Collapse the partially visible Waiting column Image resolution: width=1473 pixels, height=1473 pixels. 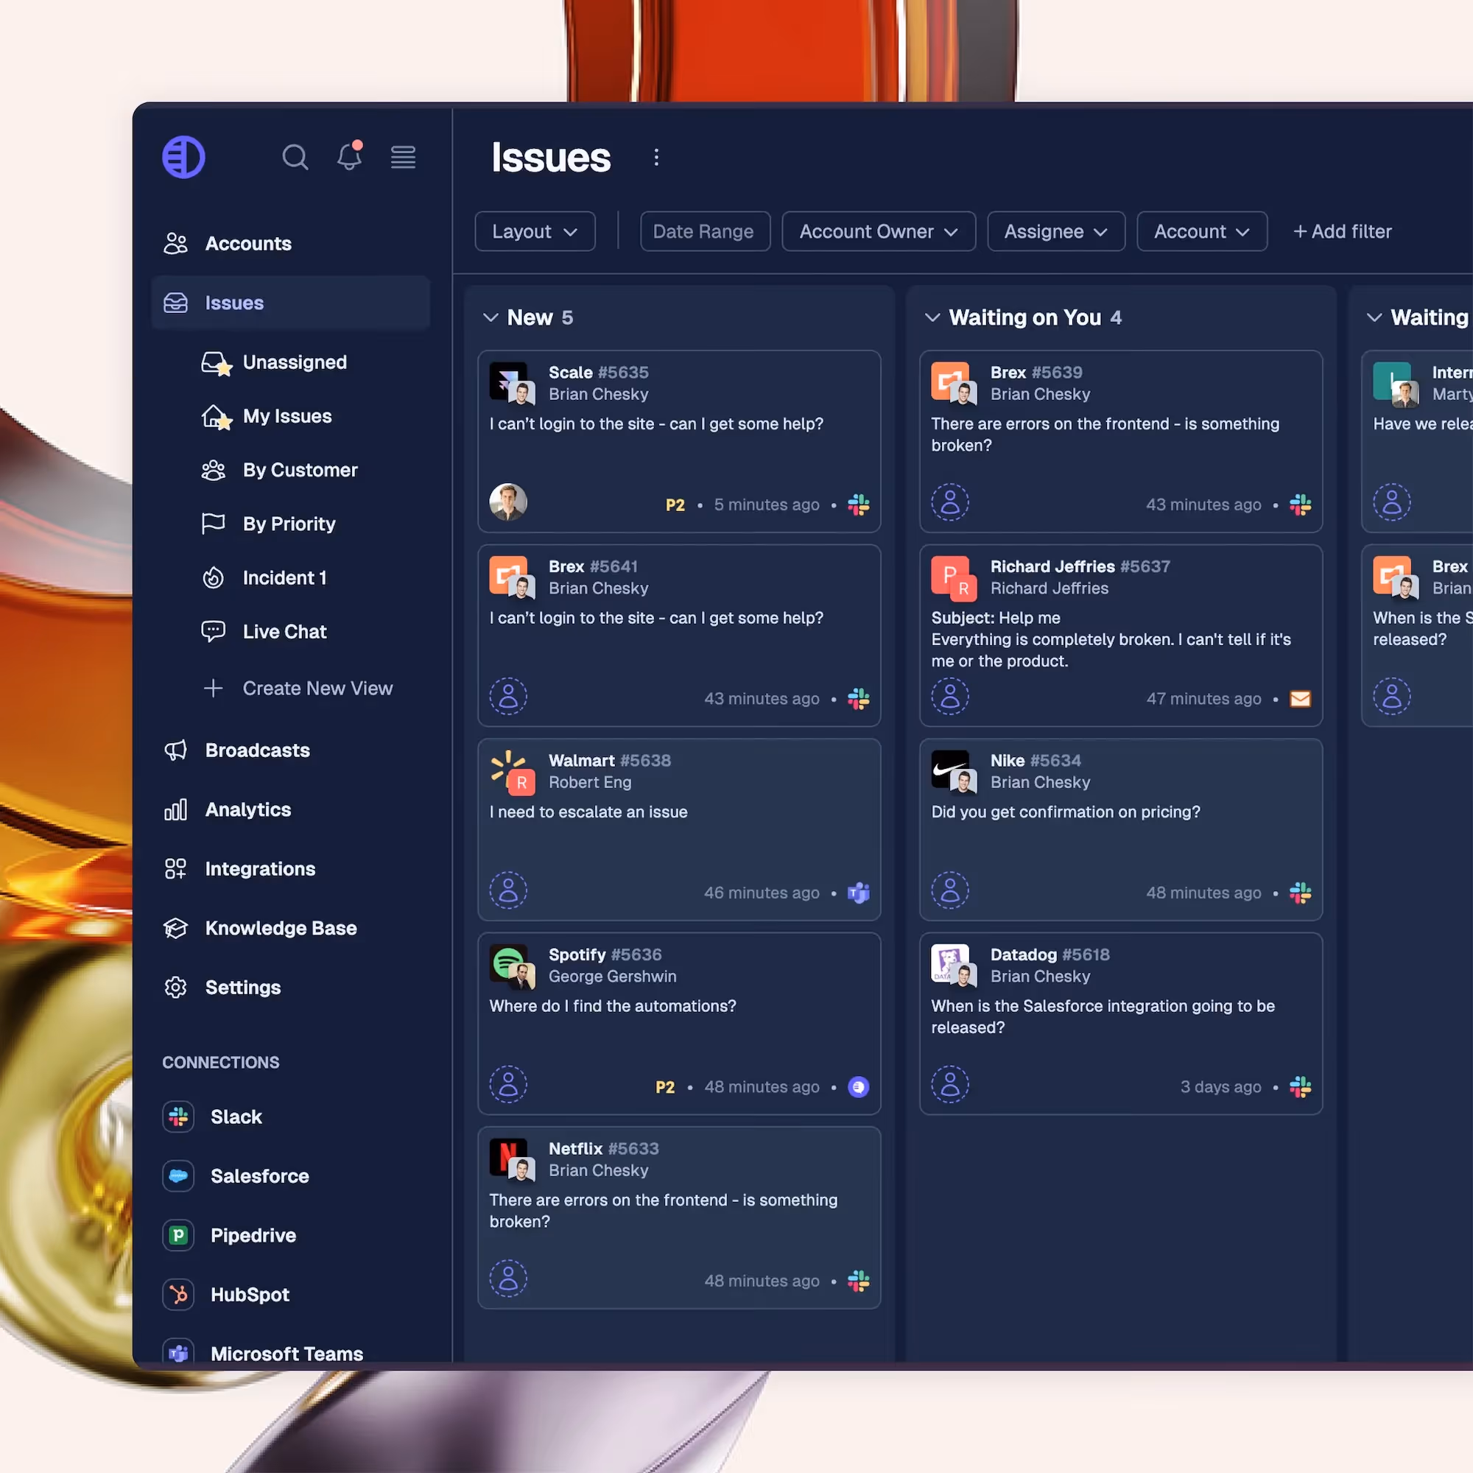[1374, 317]
